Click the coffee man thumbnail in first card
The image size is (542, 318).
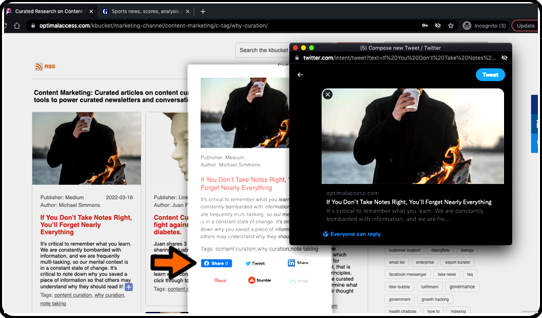87,148
